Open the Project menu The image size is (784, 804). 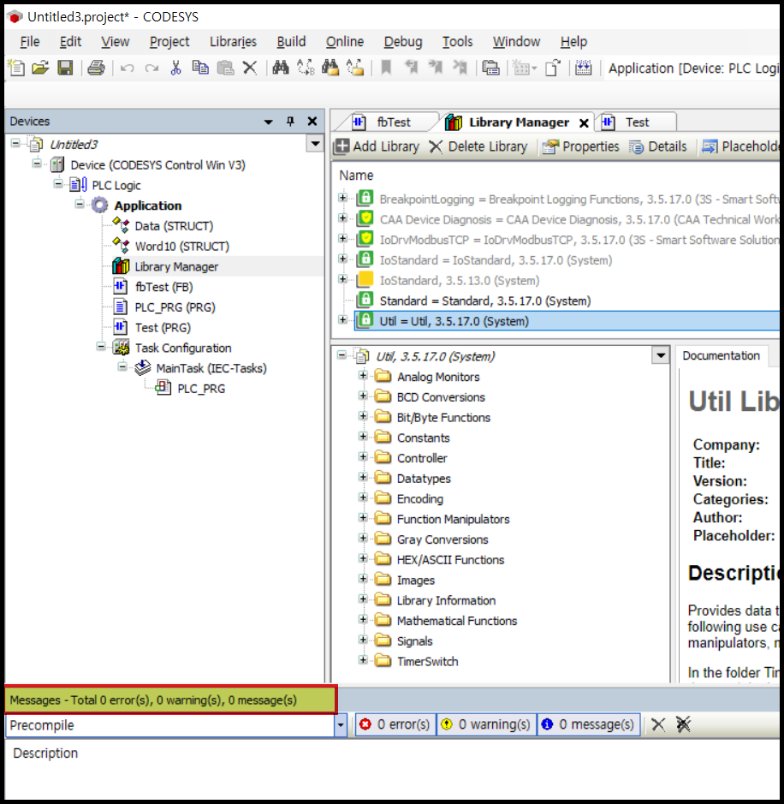pos(169,42)
